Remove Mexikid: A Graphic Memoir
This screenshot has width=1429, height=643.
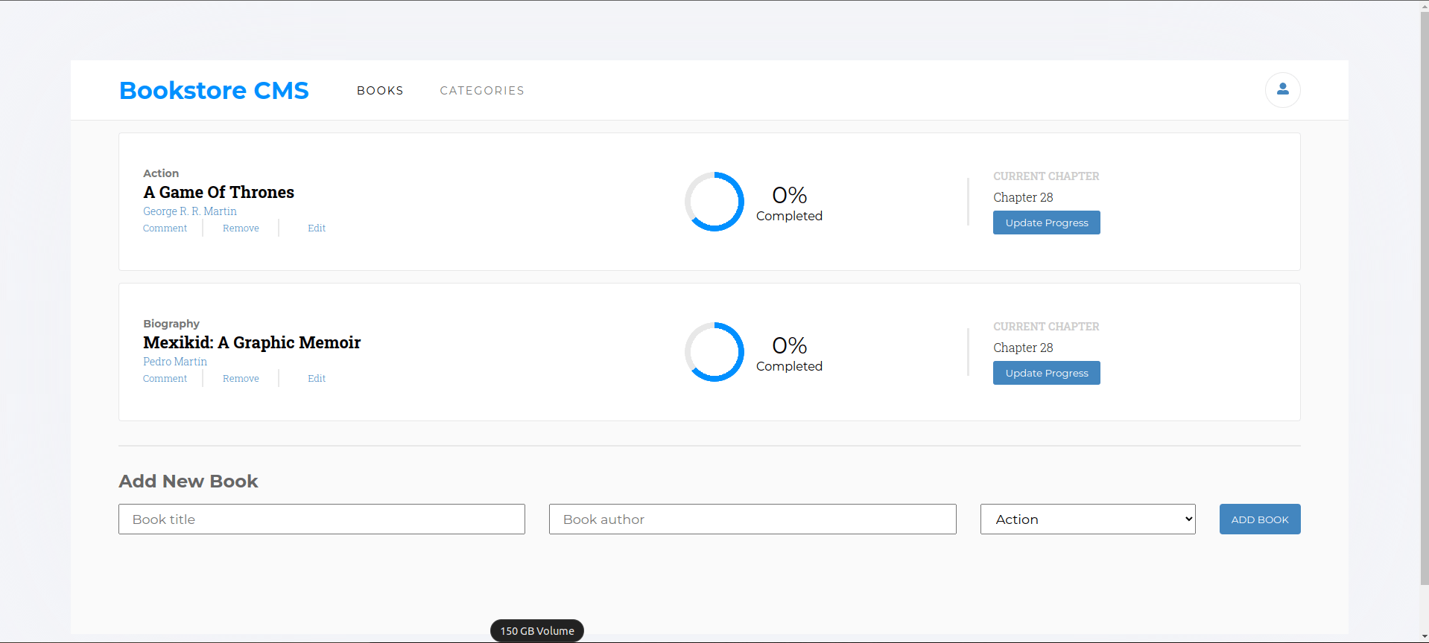[x=241, y=379]
